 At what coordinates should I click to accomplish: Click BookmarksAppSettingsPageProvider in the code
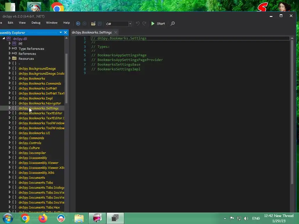(x=130, y=60)
